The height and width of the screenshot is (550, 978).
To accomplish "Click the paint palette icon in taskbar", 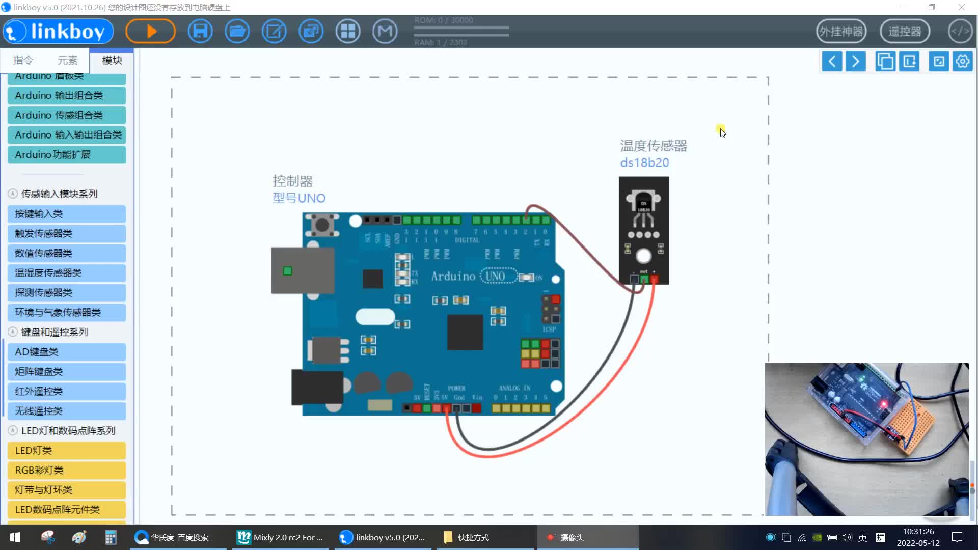I will 79,537.
